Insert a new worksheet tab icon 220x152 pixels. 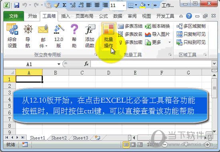pyautogui.click(x=98, y=138)
